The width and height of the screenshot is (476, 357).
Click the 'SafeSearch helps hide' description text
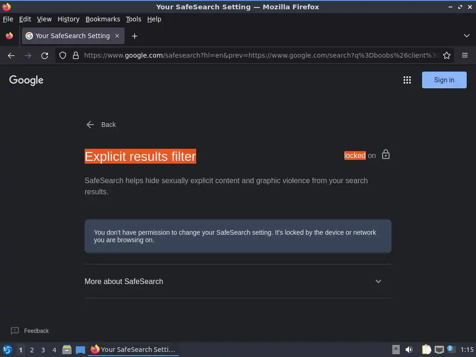[226, 186]
